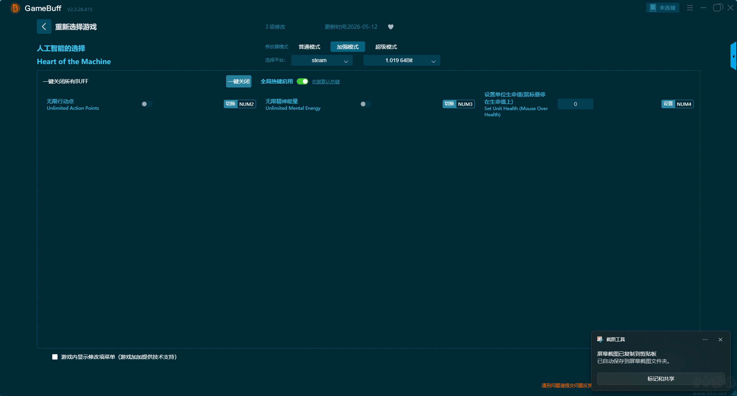Viewport: 737px width, 396px height.
Task: Favorite this game with the heart icon
Action: pyautogui.click(x=391, y=27)
